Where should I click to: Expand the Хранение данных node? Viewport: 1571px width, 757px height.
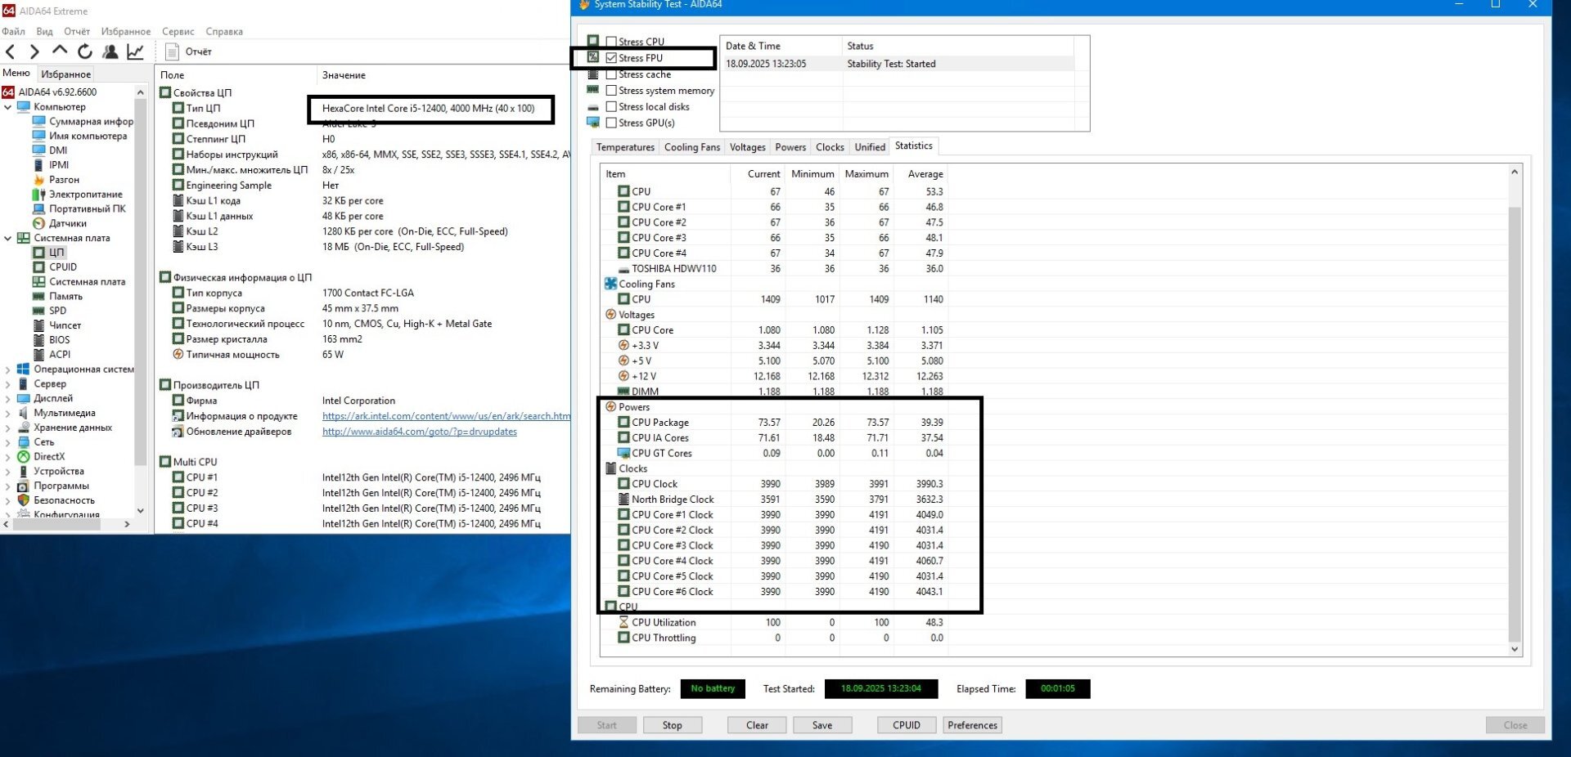tap(8, 428)
